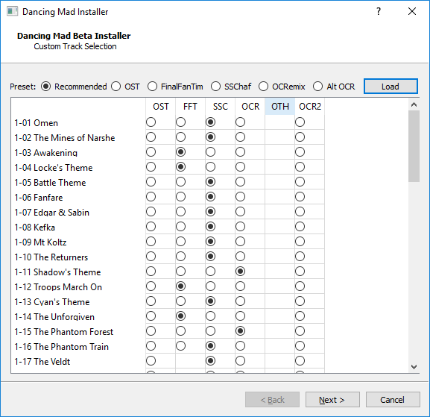430x417 pixels.
Task: Click the help question mark button
Action: coord(379,11)
